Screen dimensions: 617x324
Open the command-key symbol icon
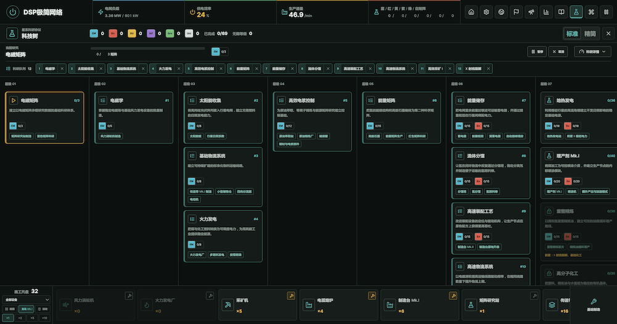(591, 12)
